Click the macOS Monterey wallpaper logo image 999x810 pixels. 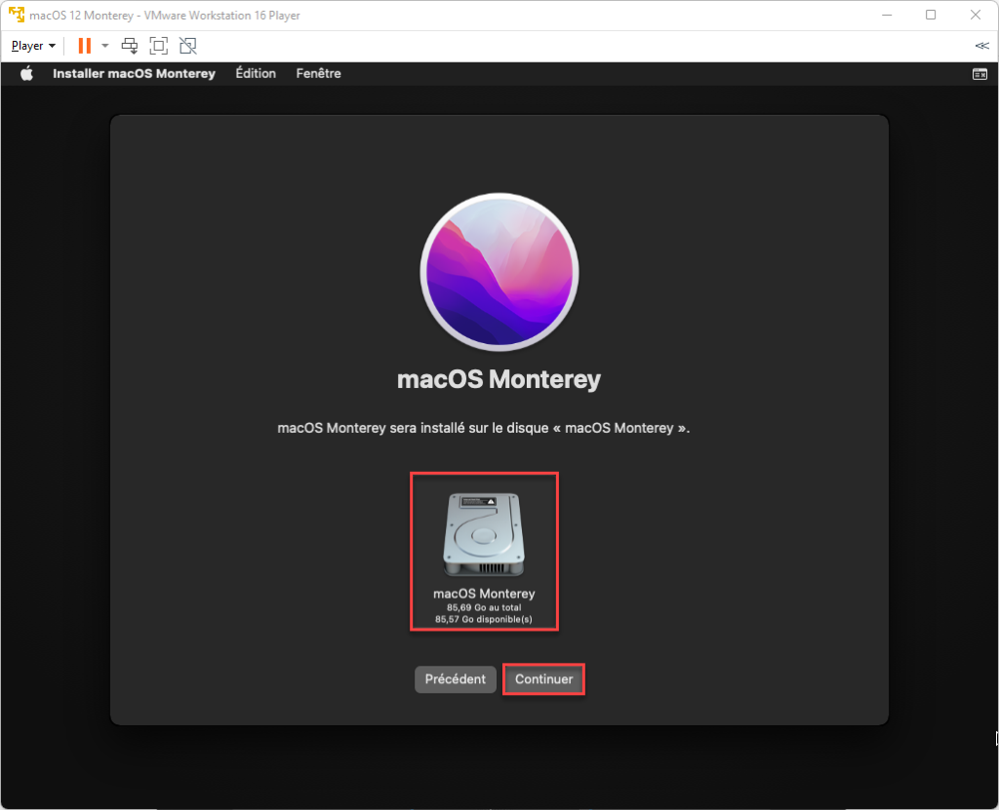coord(499,271)
